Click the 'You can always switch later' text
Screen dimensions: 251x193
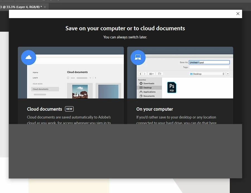click(x=125, y=37)
